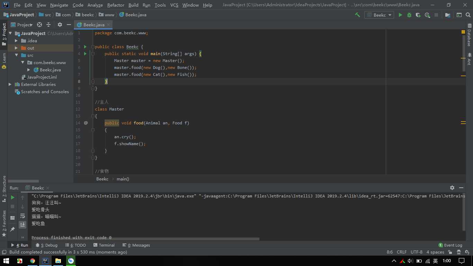
Task: Collapse the src folder
Action: tap(16, 55)
